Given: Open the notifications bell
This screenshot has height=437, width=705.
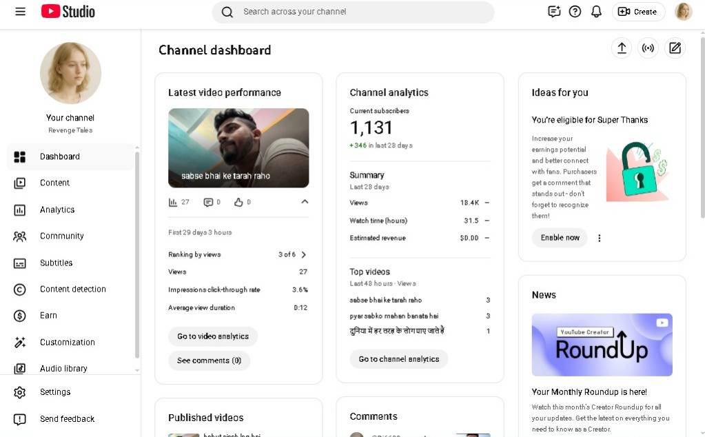Looking at the screenshot, I should tap(596, 12).
